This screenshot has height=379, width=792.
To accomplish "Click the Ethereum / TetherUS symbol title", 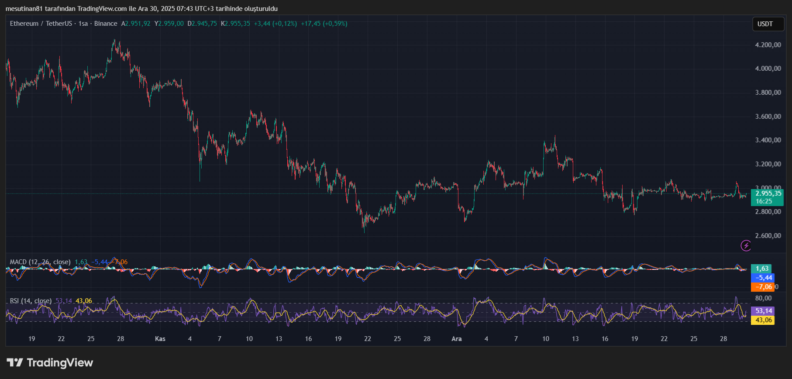I will coord(41,24).
